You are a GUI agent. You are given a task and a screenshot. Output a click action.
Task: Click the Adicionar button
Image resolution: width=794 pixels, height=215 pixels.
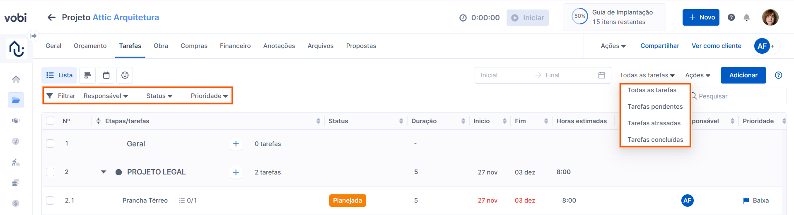[x=743, y=75]
